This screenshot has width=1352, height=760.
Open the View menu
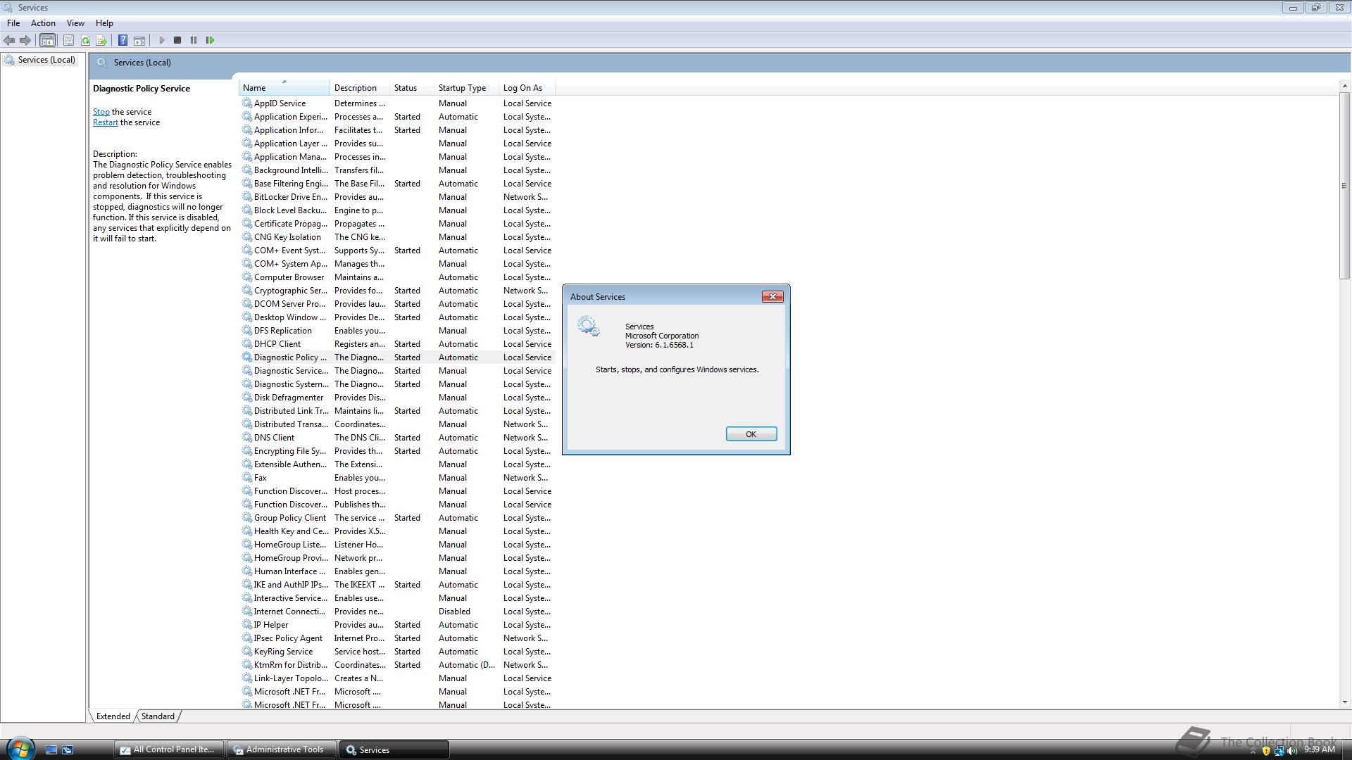point(75,23)
